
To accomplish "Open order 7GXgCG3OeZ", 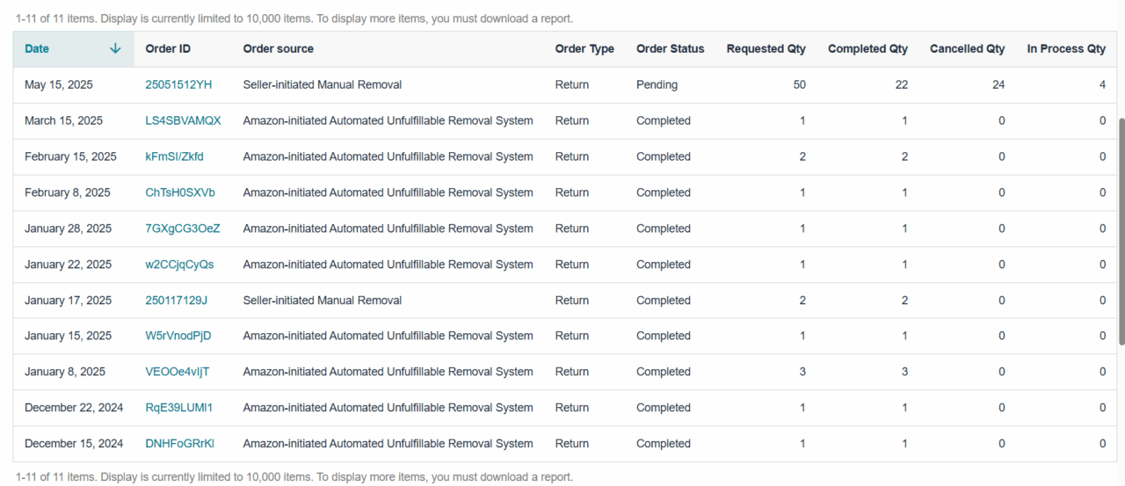I will 182,228.
